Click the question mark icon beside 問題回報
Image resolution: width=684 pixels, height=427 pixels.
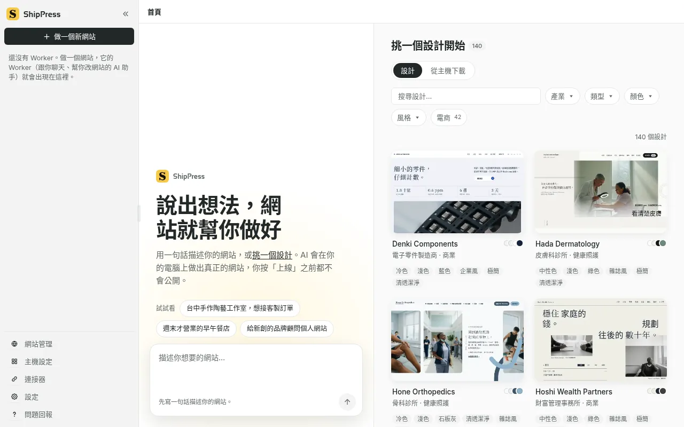(14, 414)
